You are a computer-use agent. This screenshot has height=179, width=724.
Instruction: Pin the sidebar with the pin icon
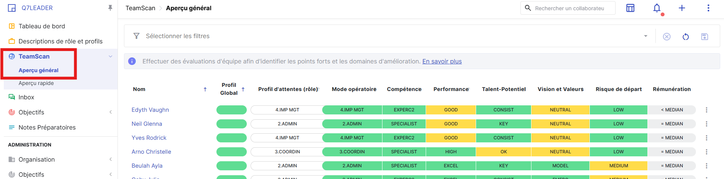tap(110, 8)
